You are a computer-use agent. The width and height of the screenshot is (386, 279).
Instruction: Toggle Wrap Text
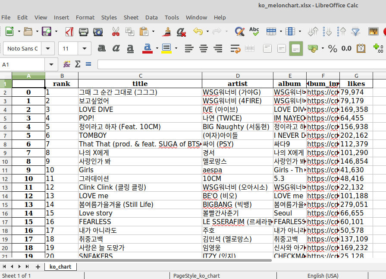[235, 48]
